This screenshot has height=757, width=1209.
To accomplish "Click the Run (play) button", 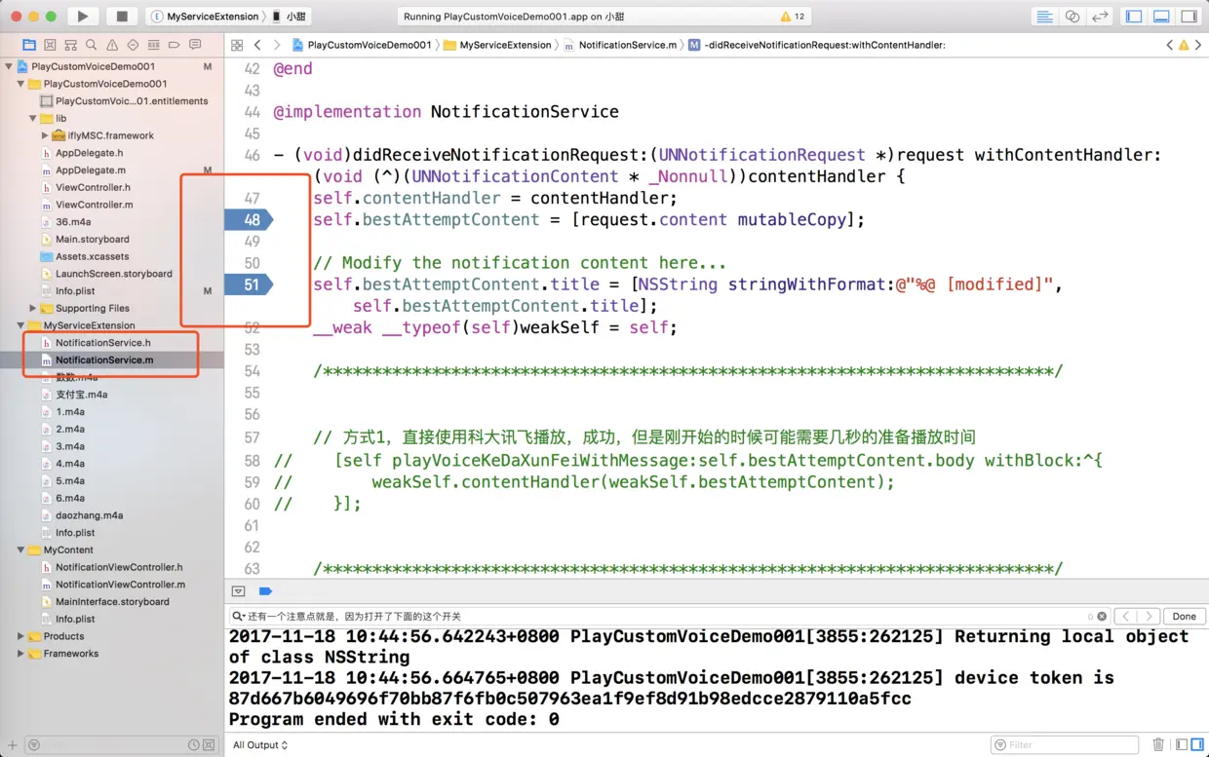I will (83, 16).
